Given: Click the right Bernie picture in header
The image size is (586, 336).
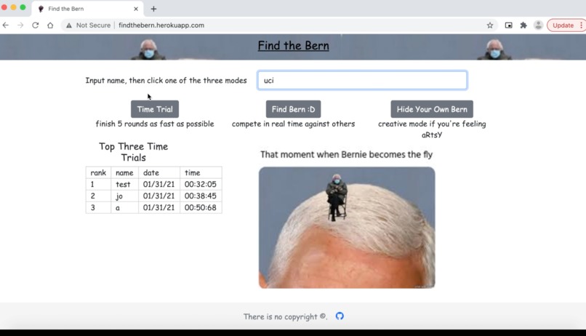Looking at the screenshot, I should pyautogui.click(x=494, y=49).
